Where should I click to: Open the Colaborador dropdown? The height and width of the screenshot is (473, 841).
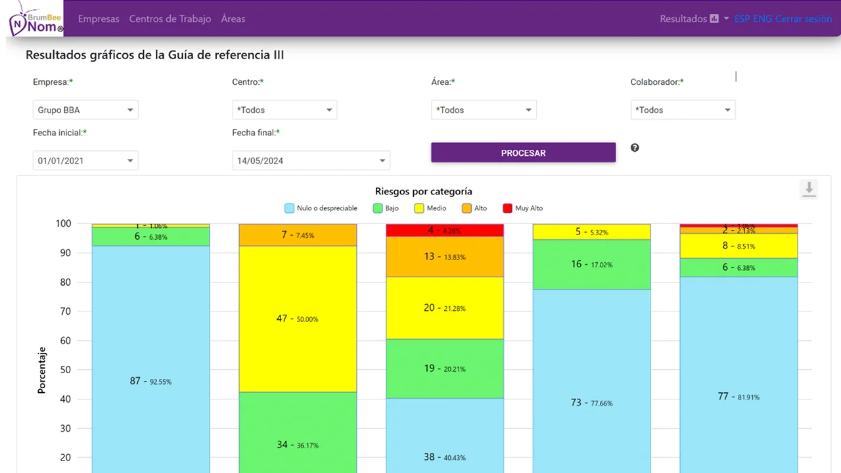click(x=683, y=110)
